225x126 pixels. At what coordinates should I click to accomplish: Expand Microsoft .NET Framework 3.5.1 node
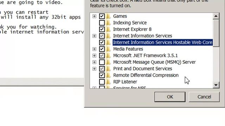[x=94, y=56]
